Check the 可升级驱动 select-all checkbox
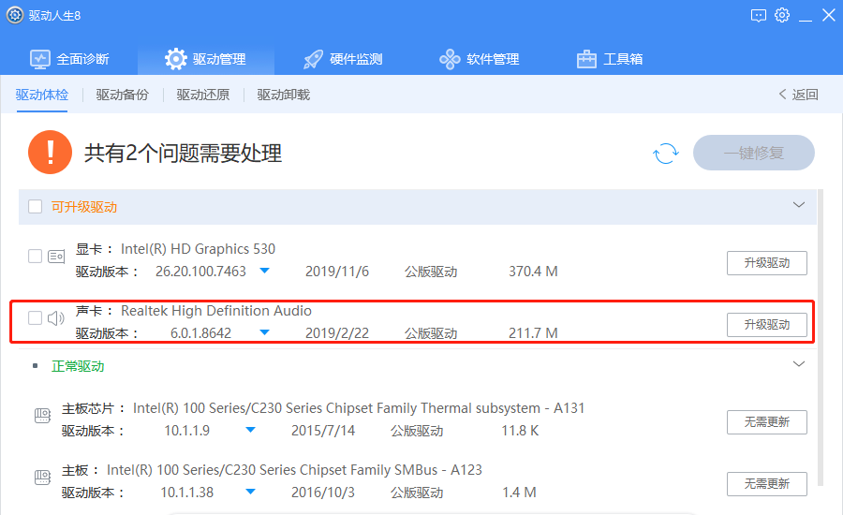Screen dimensions: 843x515 (35, 206)
